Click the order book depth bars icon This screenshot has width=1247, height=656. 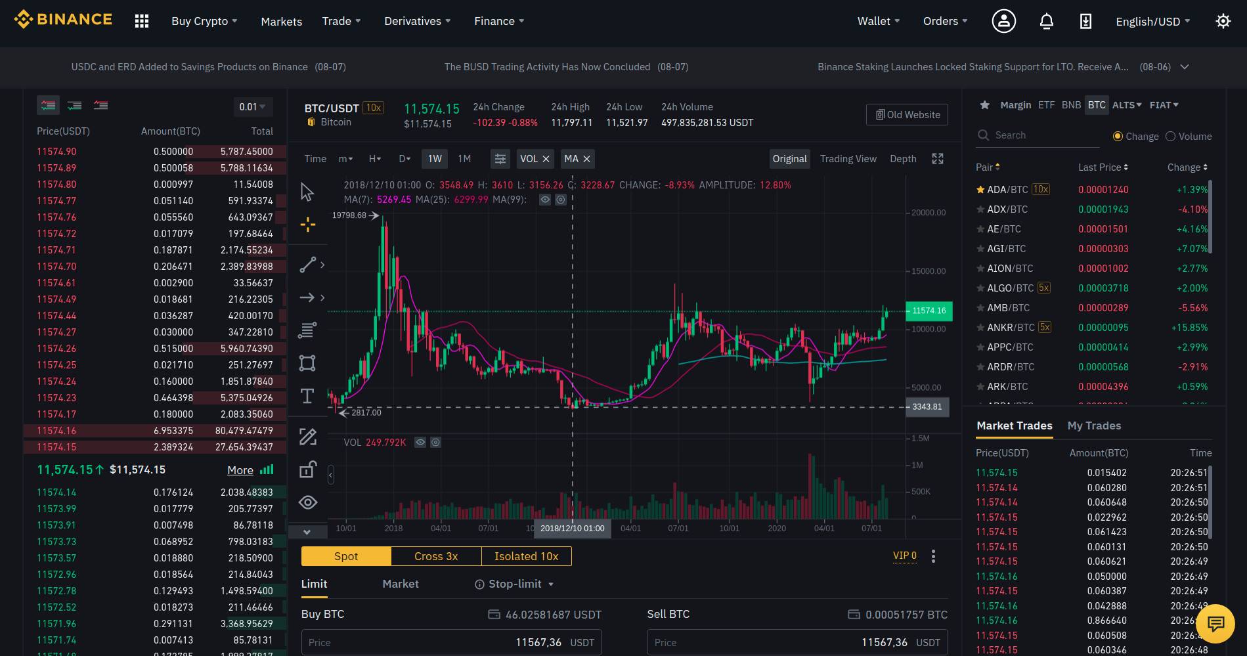(267, 470)
